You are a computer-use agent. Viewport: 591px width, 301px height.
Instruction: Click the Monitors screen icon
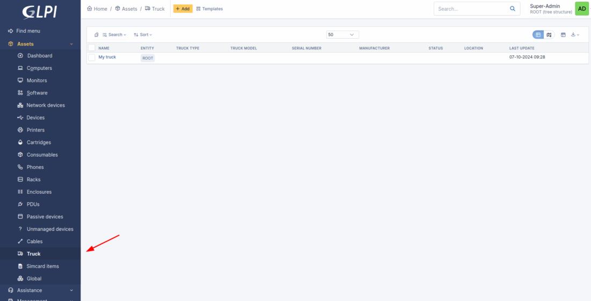20,80
